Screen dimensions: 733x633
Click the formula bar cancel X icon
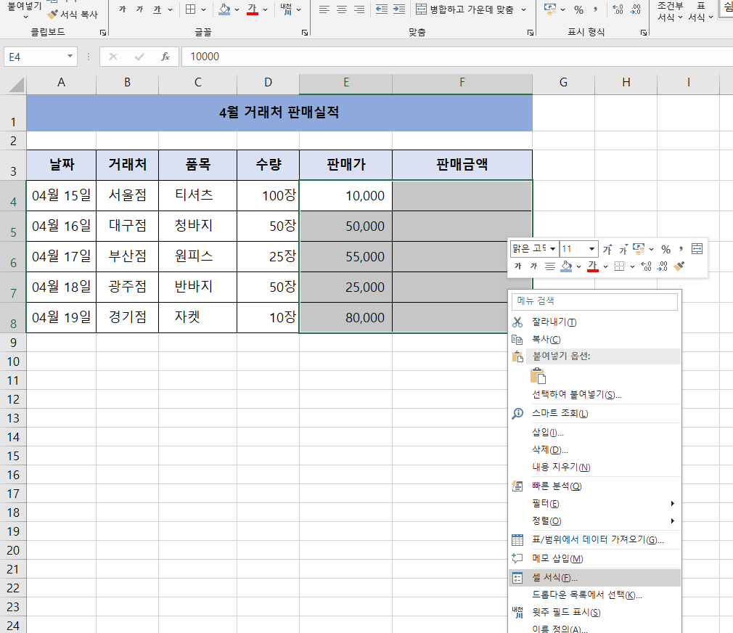pos(112,57)
